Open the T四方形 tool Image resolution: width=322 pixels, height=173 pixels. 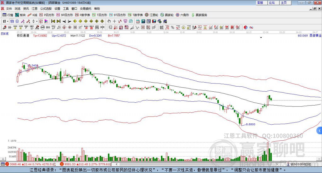point(100,15)
